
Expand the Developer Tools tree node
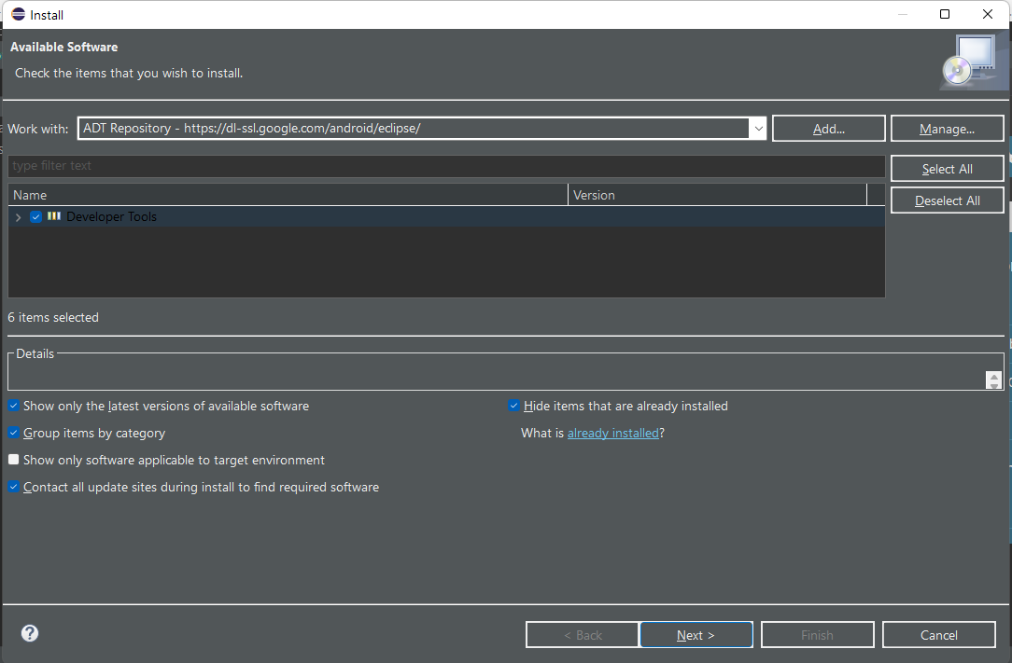(18, 217)
